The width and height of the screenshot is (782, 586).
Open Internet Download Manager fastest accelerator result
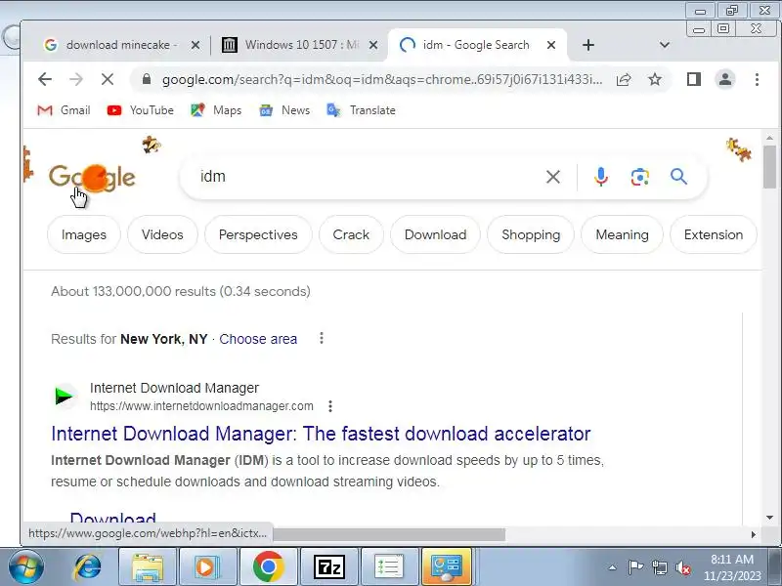click(321, 434)
